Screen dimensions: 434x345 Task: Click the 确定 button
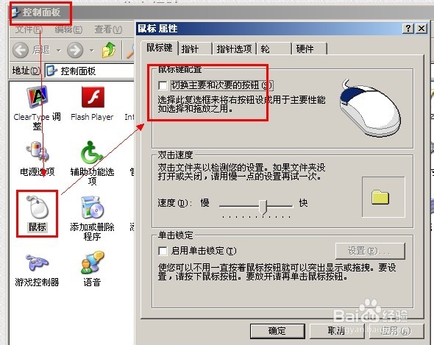[x=277, y=331]
